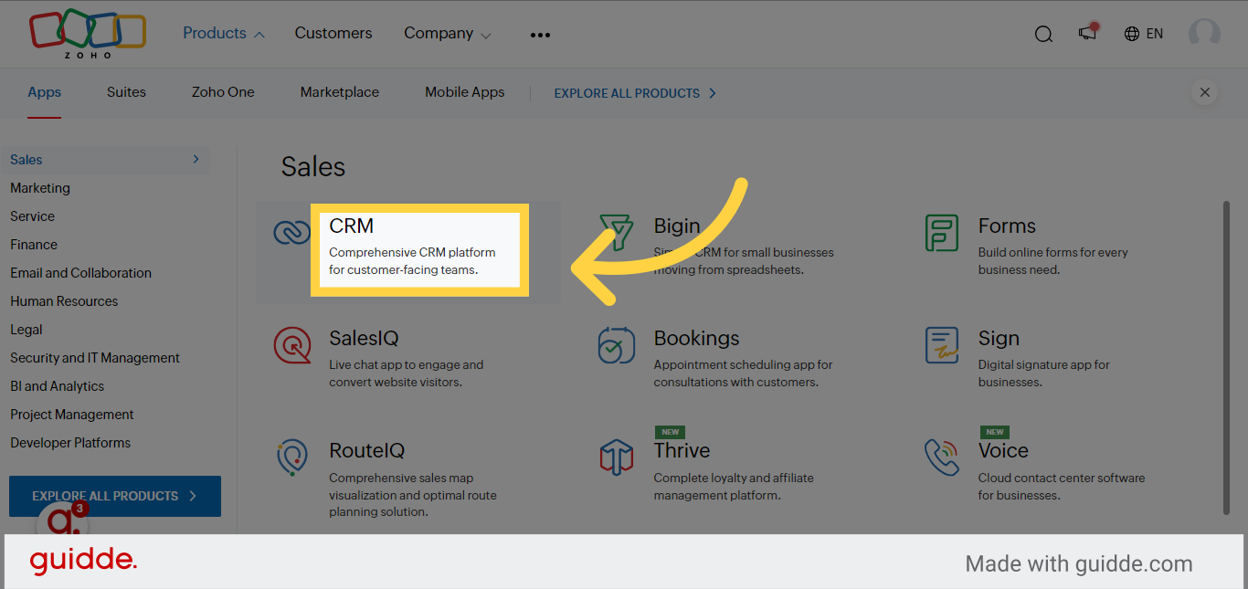Click the search magnifier icon

[x=1043, y=34]
